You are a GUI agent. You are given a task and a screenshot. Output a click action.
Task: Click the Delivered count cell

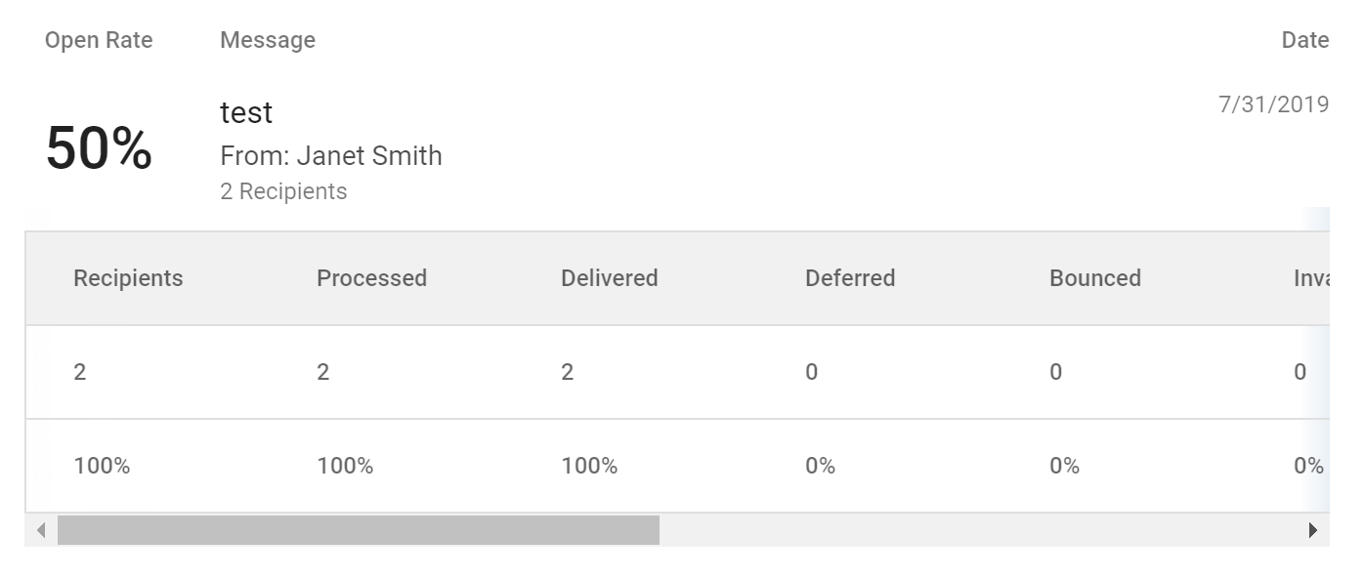coord(567,372)
